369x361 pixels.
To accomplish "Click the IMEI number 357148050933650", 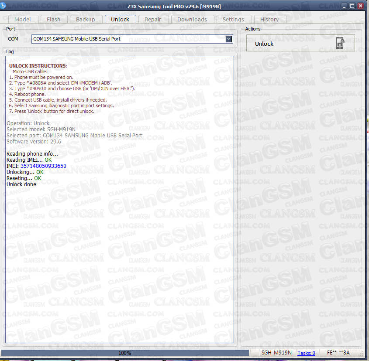I will (x=43, y=166).
